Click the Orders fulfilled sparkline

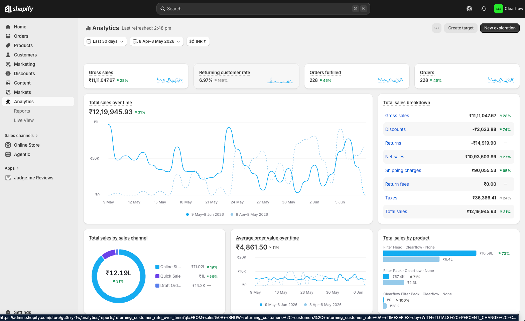coord(390,80)
